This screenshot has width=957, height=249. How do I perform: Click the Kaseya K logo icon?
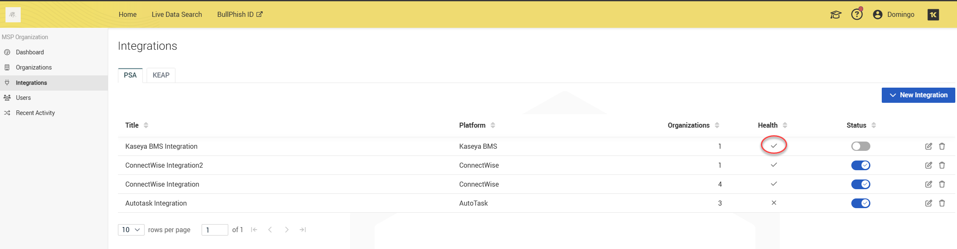(x=933, y=15)
